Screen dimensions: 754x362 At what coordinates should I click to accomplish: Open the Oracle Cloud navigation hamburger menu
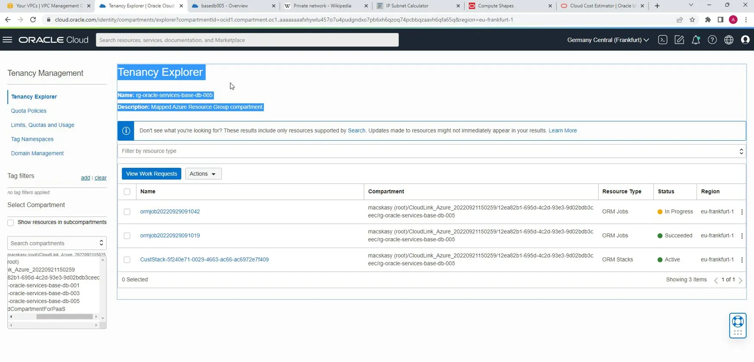coord(7,40)
